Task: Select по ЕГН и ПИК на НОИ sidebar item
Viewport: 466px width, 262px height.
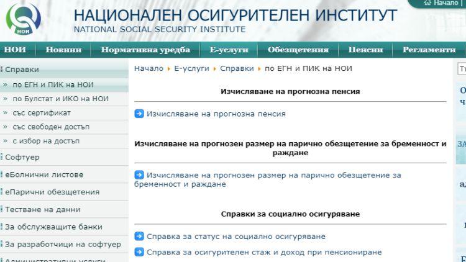Action: tap(64, 84)
